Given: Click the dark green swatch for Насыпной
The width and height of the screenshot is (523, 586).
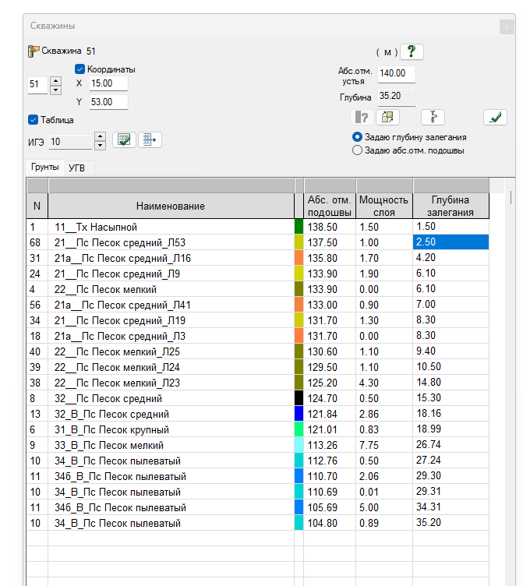Looking at the screenshot, I should pos(299,227).
